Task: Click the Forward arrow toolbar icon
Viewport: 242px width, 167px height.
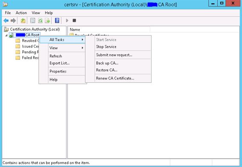Action: coord(13,21)
